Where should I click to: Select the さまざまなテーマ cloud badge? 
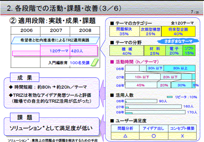(178, 41)
